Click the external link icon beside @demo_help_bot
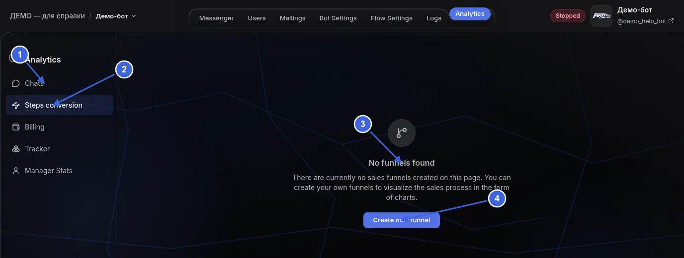 pyautogui.click(x=671, y=21)
